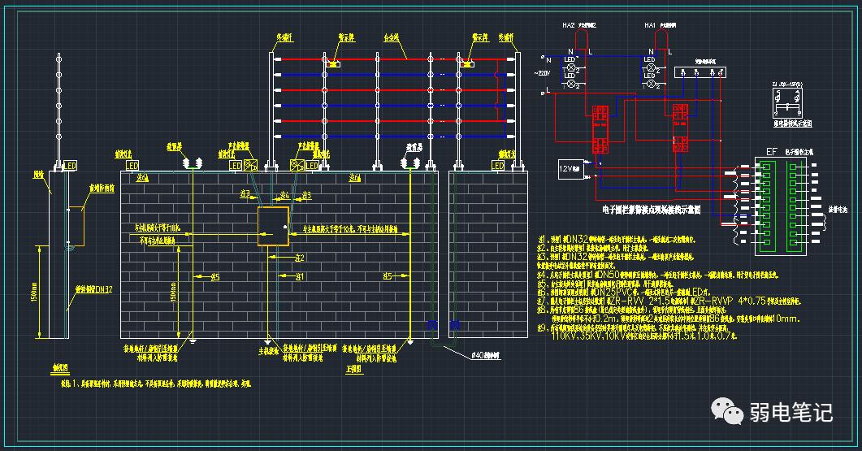Click the 弱电笔记 watermark text
The width and height of the screenshot is (862, 451).
tap(791, 412)
